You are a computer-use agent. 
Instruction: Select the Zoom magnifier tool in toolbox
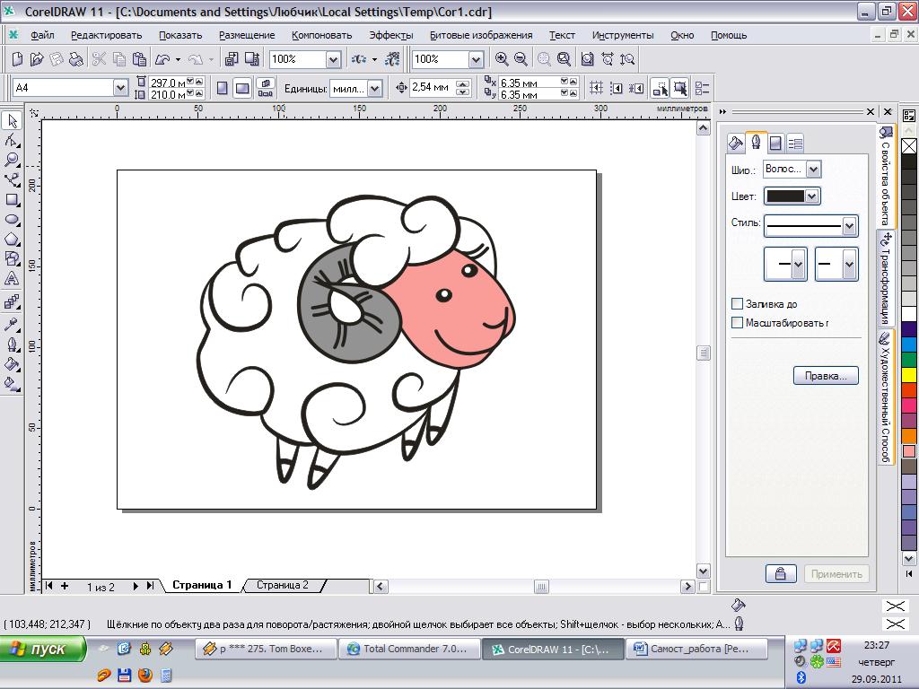pos(13,161)
